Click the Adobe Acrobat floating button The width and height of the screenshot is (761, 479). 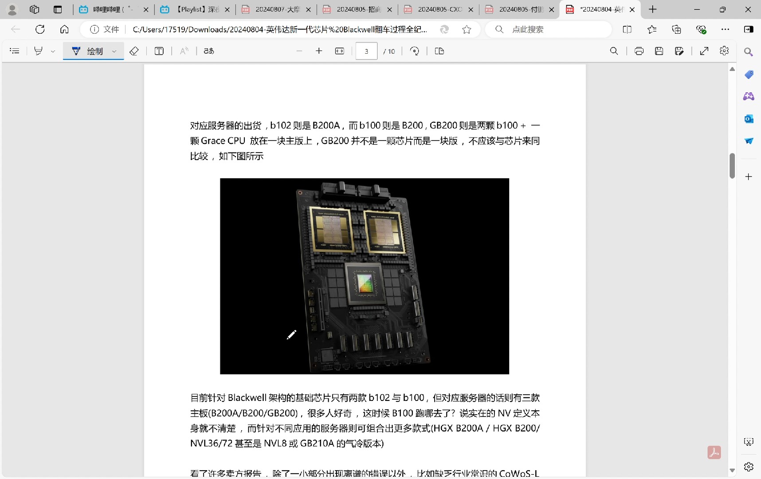(714, 452)
